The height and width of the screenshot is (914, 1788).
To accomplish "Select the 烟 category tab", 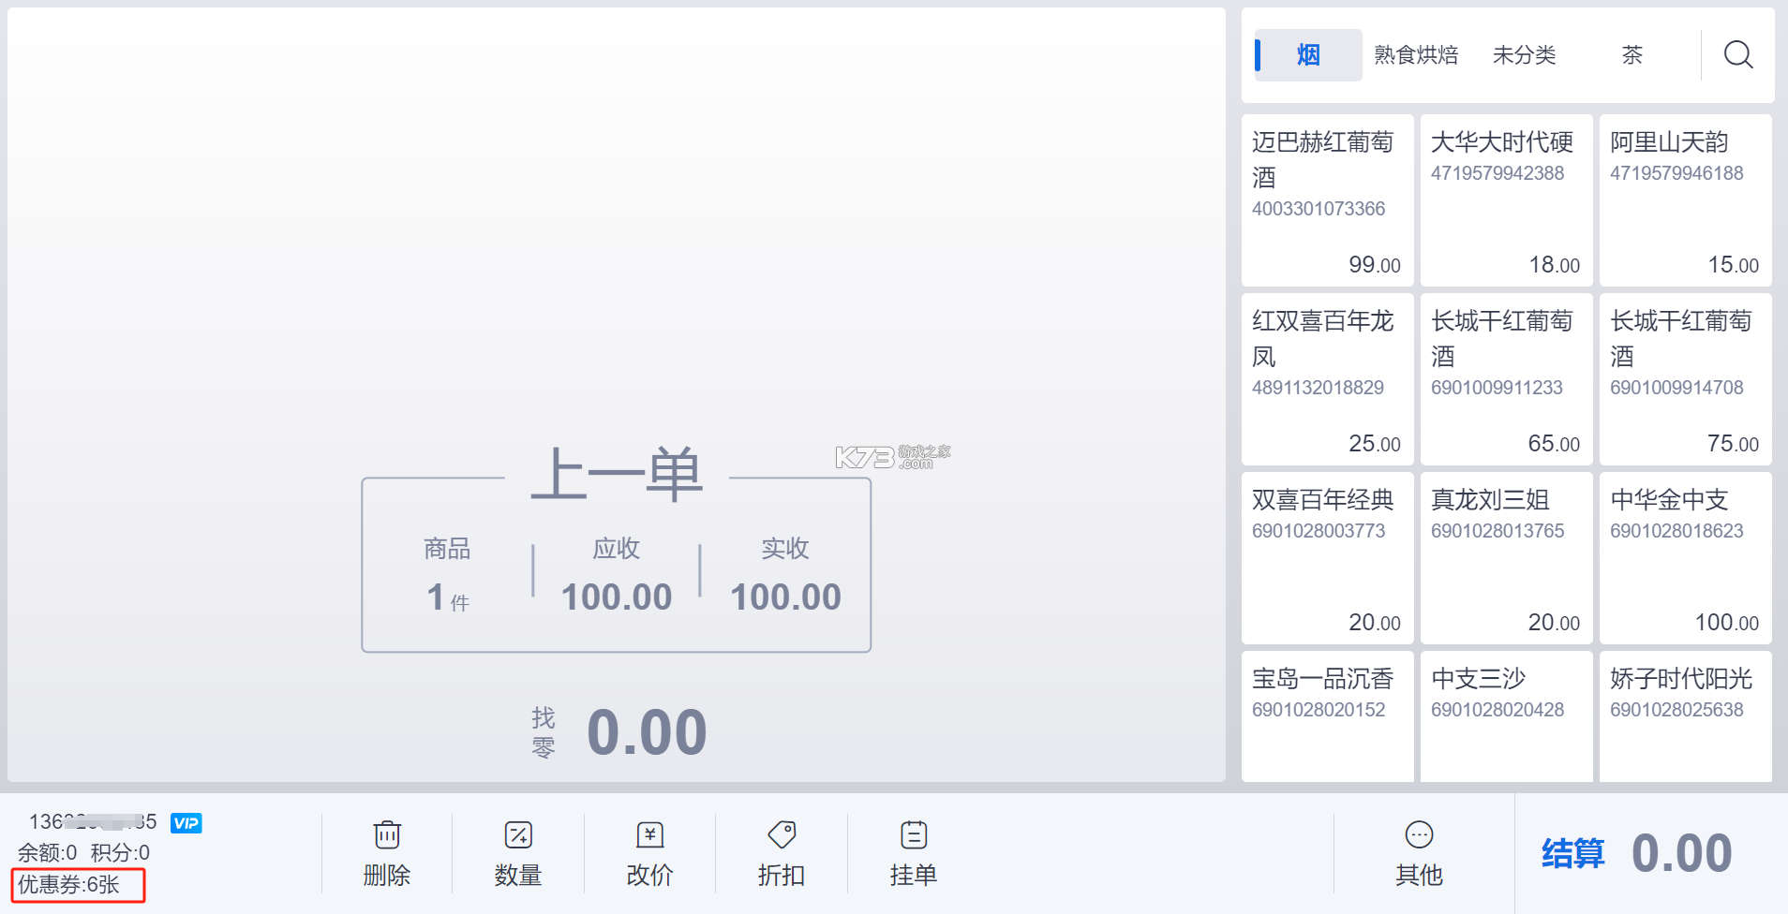I will pyautogui.click(x=1308, y=55).
